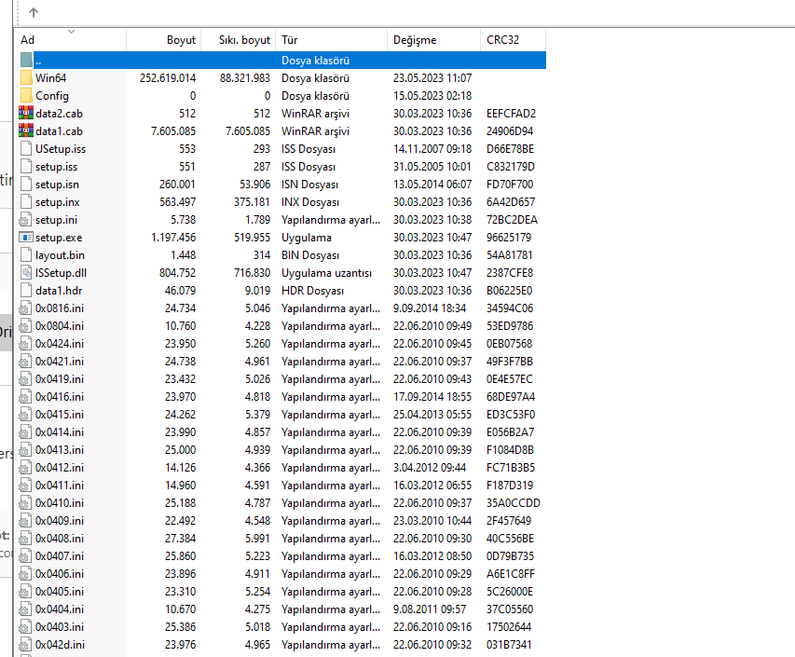Click the layout.bin file icon
This screenshot has width=795, height=657.
(x=26, y=255)
